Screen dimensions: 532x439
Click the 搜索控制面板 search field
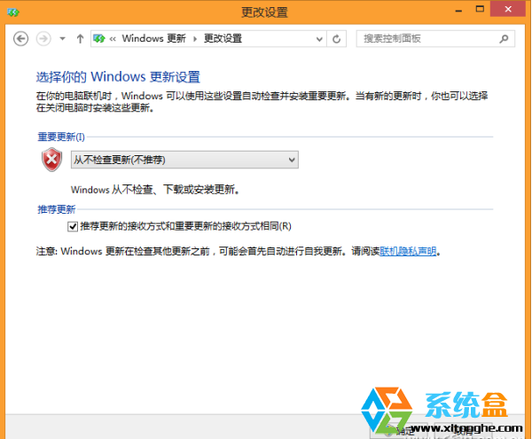click(435, 39)
